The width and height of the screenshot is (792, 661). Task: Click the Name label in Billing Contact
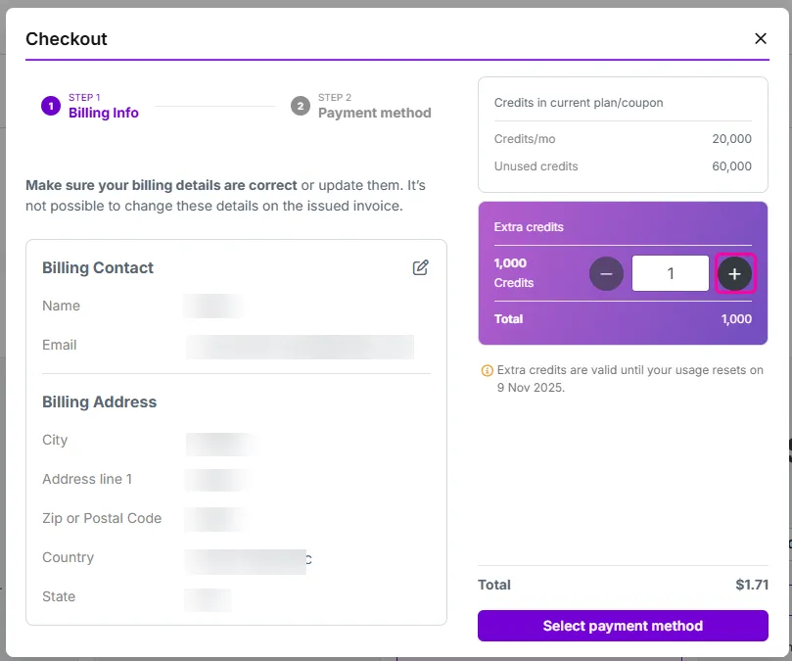pyautogui.click(x=61, y=306)
